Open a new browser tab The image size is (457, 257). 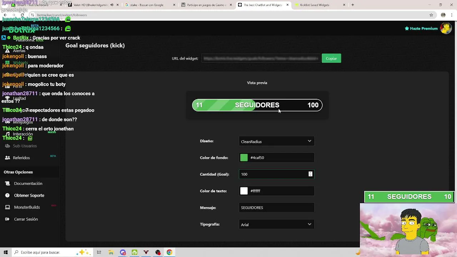click(353, 5)
